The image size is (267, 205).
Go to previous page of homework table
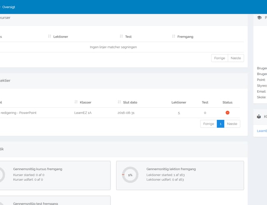pyautogui.click(x=209, y=124)
